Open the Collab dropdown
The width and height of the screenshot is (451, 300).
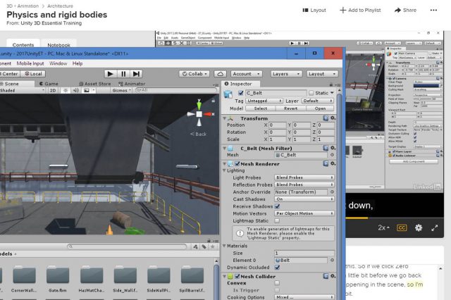point(194,74)
